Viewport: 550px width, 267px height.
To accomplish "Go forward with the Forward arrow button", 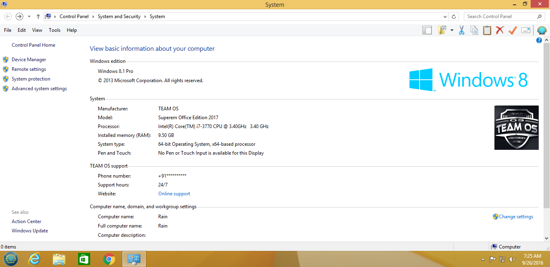I will pos(19,17).
